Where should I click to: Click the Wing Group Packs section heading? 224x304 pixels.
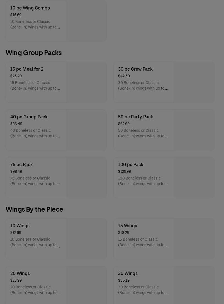click(x=34, y=53)
